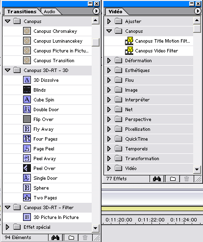
Task: Expand the Déformation effects folder
Action: pos(109,60)
